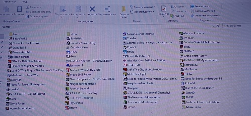Expand the Open (Открыть) dropdown arrow
This screenshot has width=251, height=116.
pyautogui.click(x=186, y=7)
